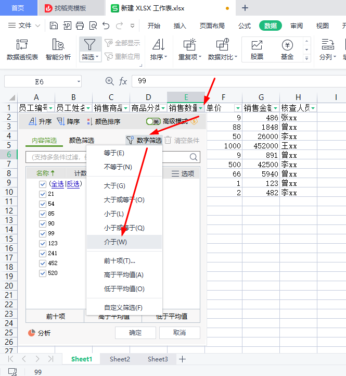The image size is (346, 376).
Task: Open Print Preview icon
Action: (93, 26)
